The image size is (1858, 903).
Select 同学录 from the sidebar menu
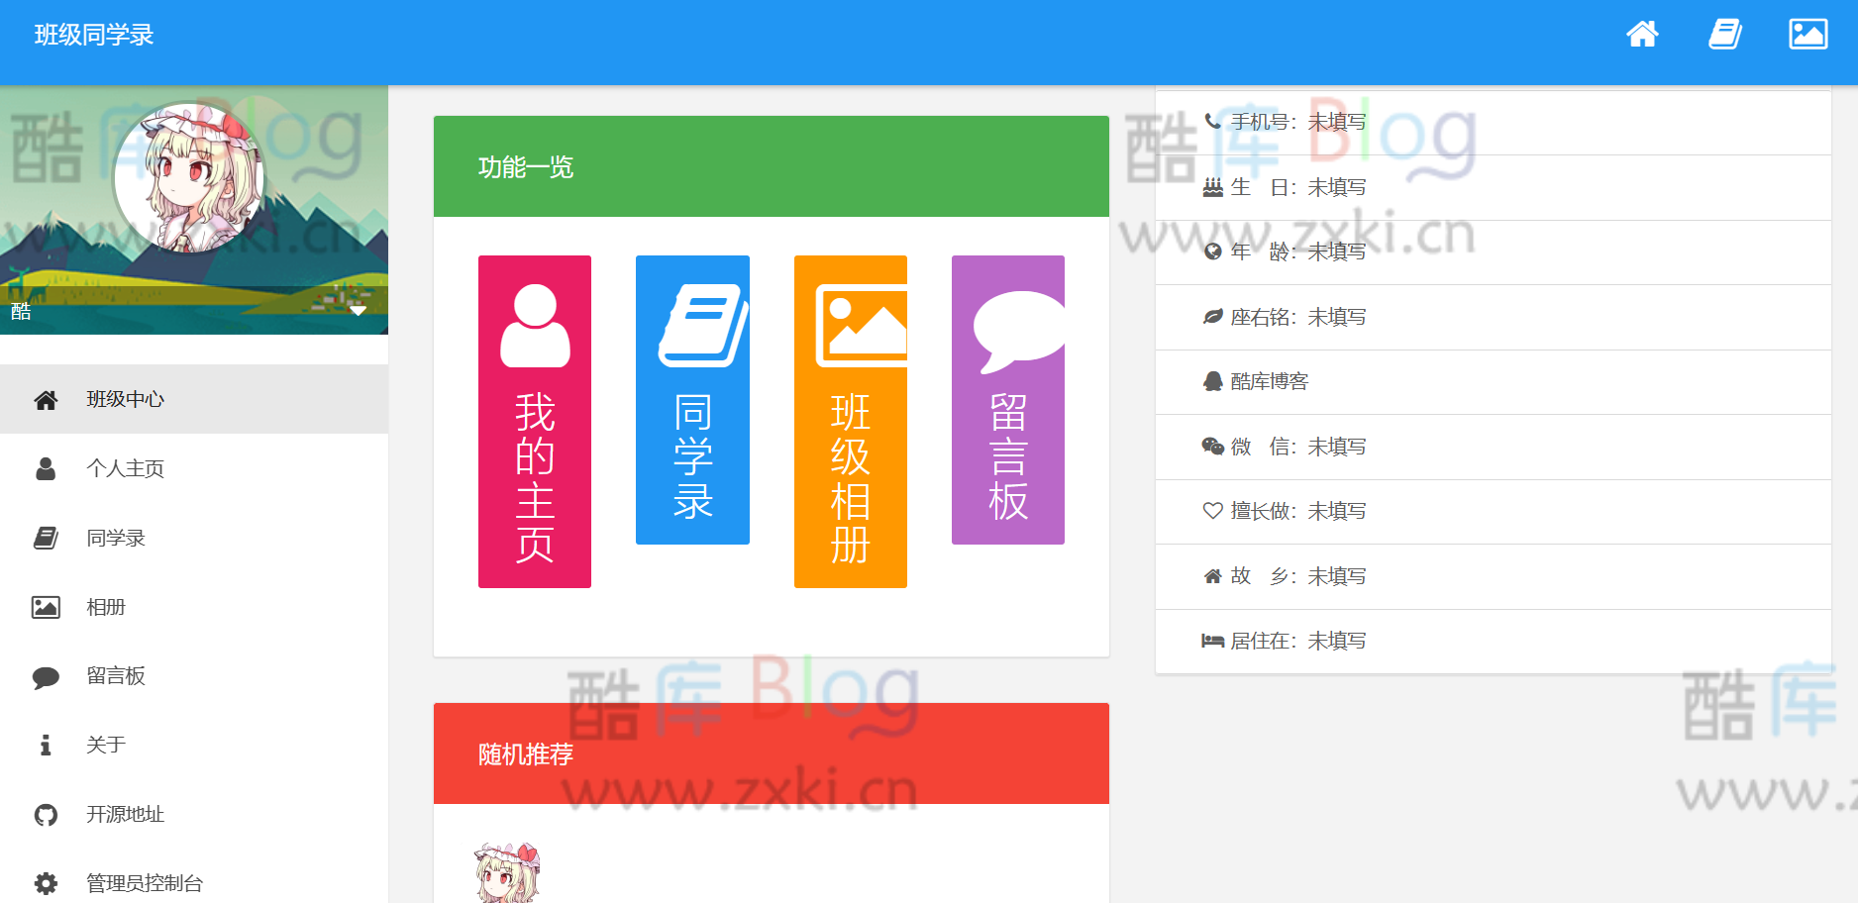115,538
